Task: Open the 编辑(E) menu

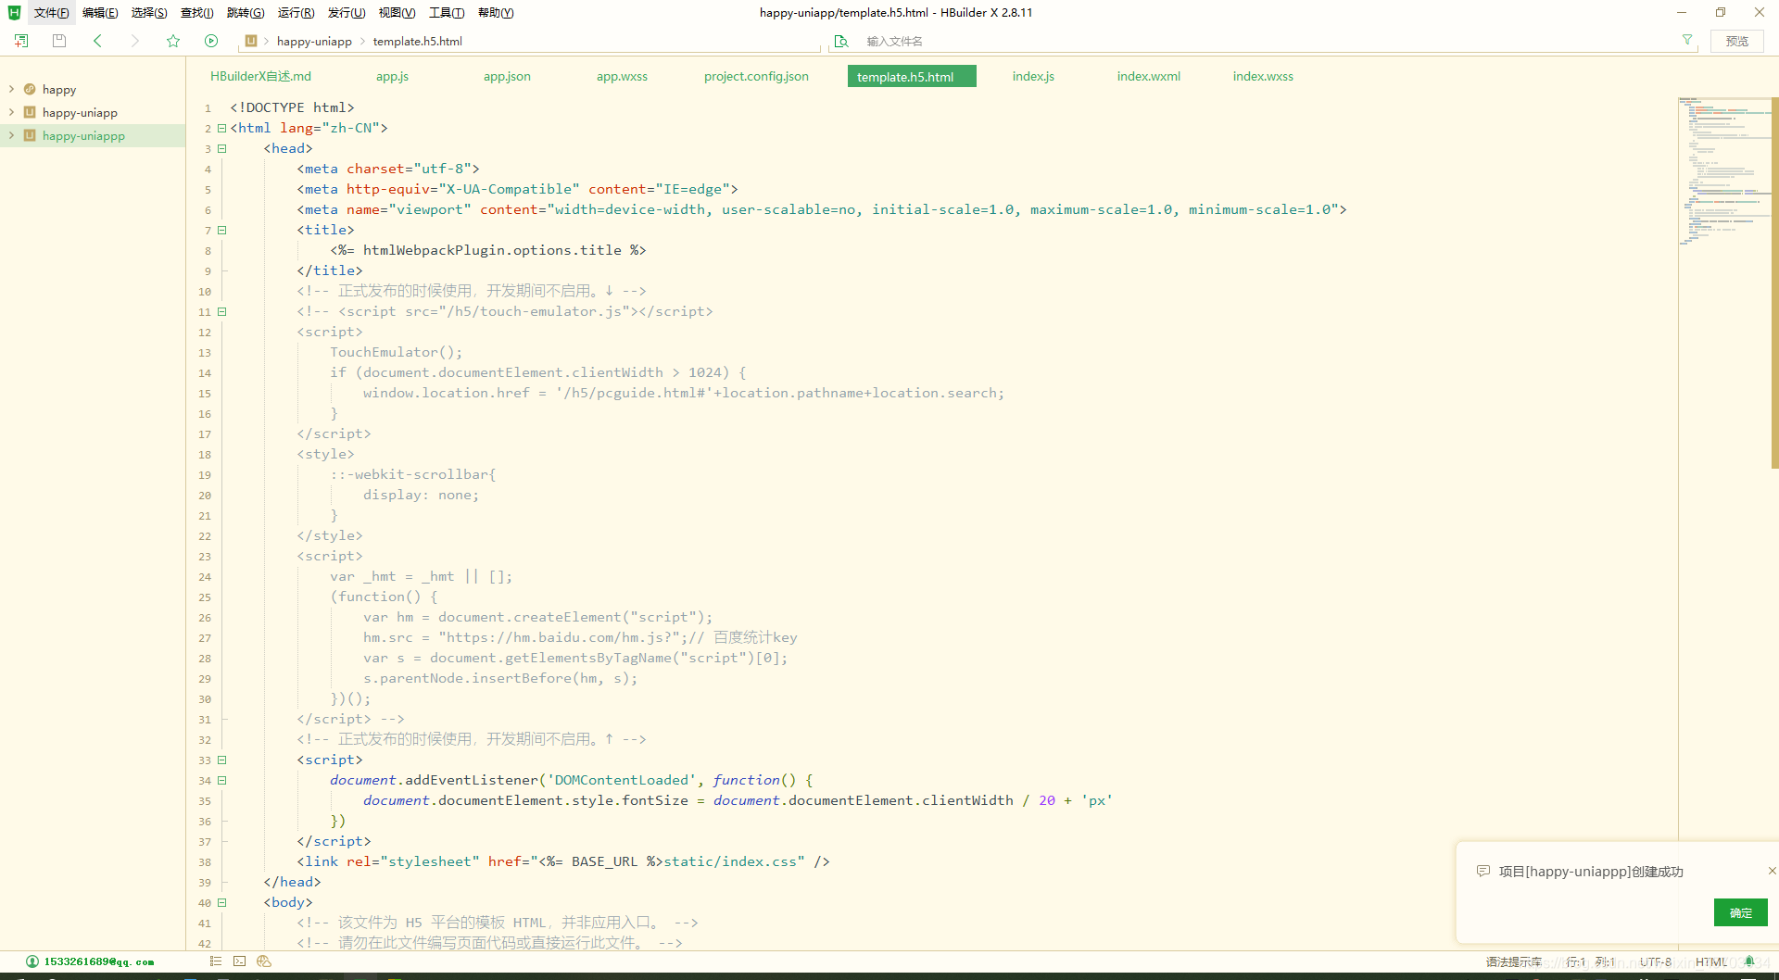Action: [x=100, y=12]
